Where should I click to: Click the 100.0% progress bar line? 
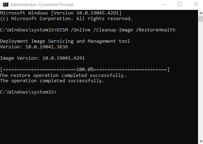pyautogui.click(x=85, y=70)
